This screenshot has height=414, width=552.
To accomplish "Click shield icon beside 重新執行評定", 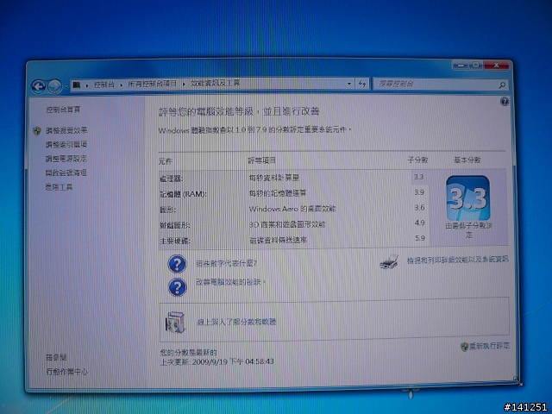I will (464, 347).
